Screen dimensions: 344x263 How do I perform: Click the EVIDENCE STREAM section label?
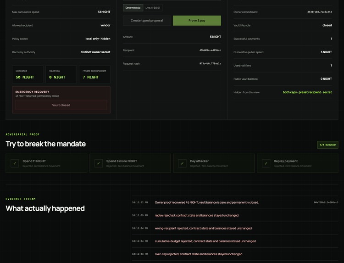point(21,199)
